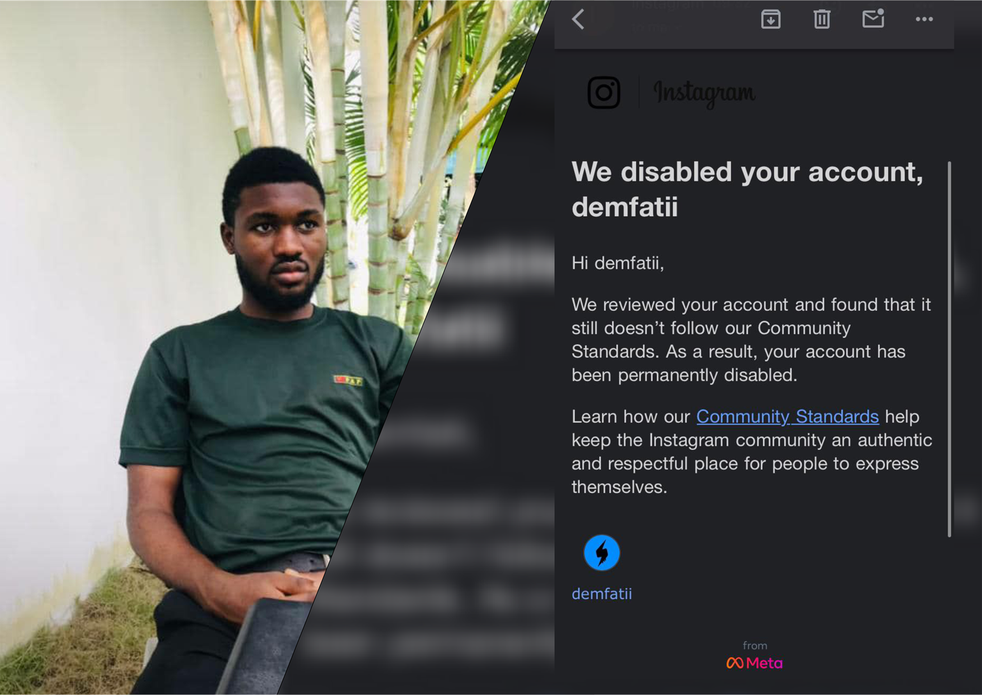Click the Instagram script wordmark
Image resolution: width=982 pixels, height=695 pixels.
click(x=703, y=92)
